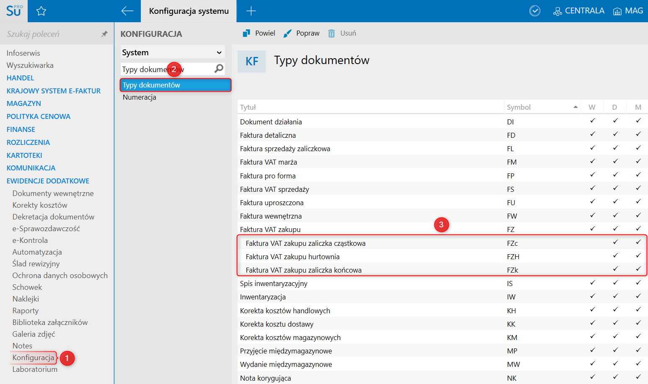Click the Powiel duplicate button
This screenshot has height=384, width=648.
point(259,33)
